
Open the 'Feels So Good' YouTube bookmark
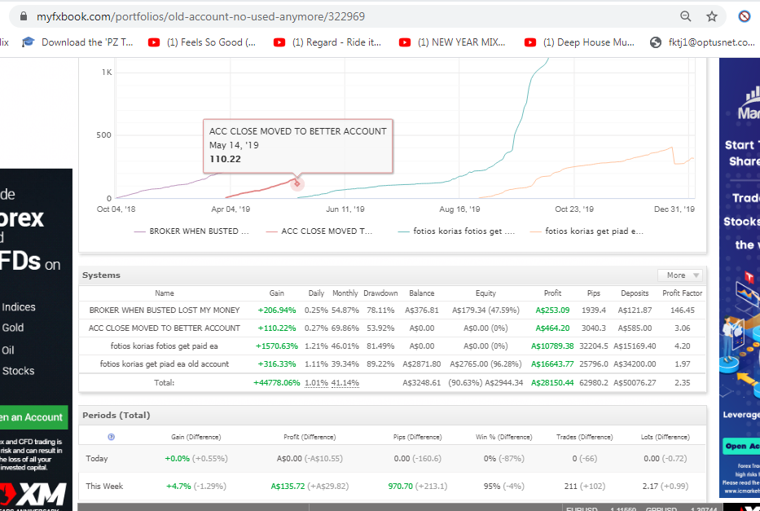click(x=202, y=42)
